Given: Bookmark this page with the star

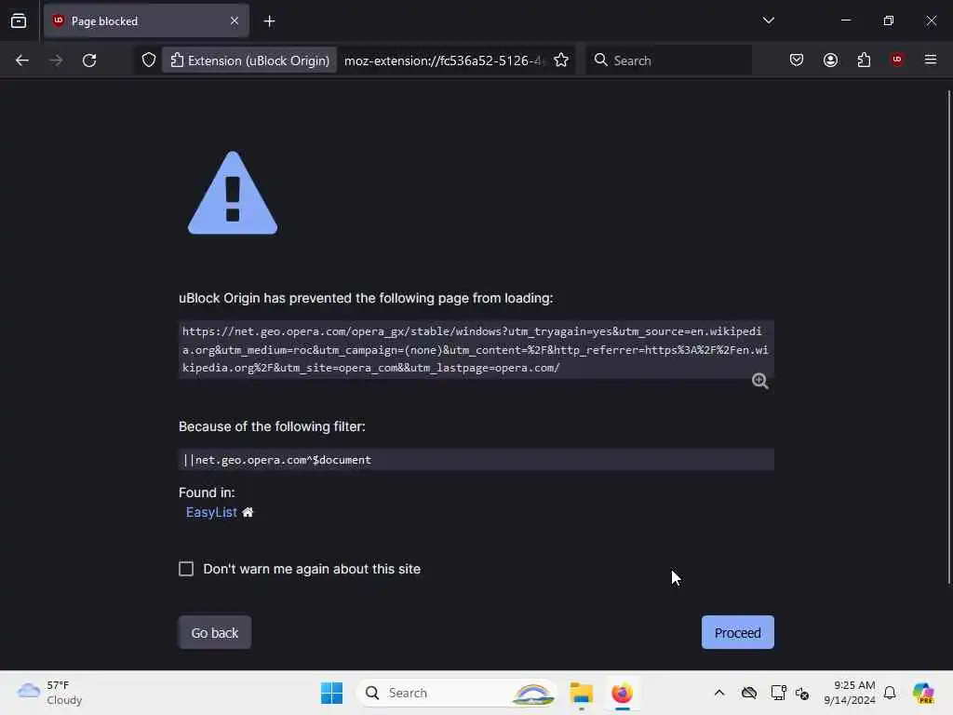Looking at the screenshot, I should coord(561,61).
